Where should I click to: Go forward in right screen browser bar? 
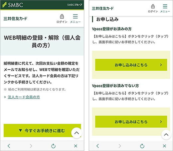click(x=120, y=146)
